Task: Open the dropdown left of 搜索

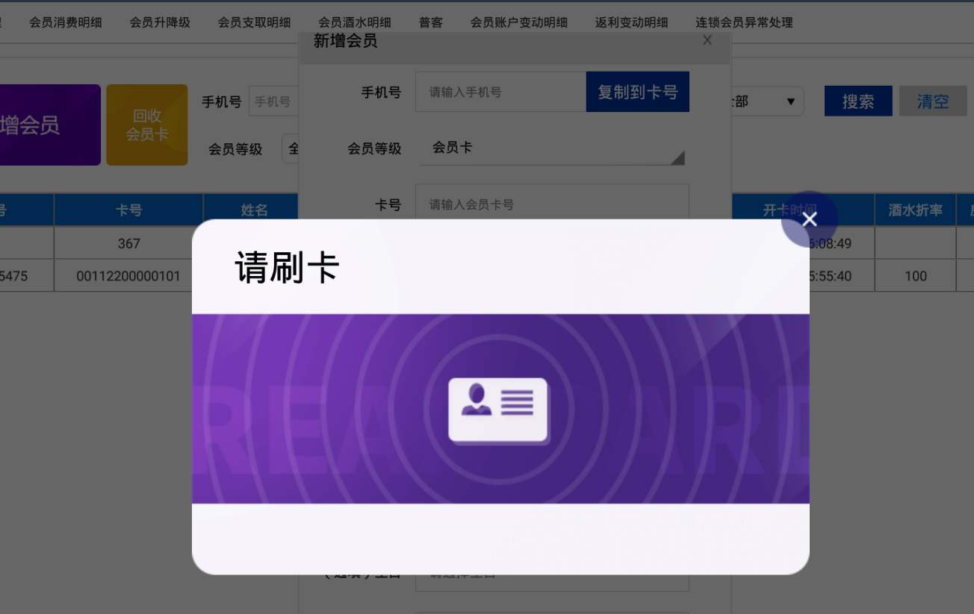Action: pyautogui.click(x=768, y=101)
